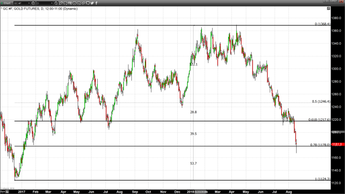Click the small icon atop the price scale
The width and height of the screenshot is (345, 194).
[328, 8]
